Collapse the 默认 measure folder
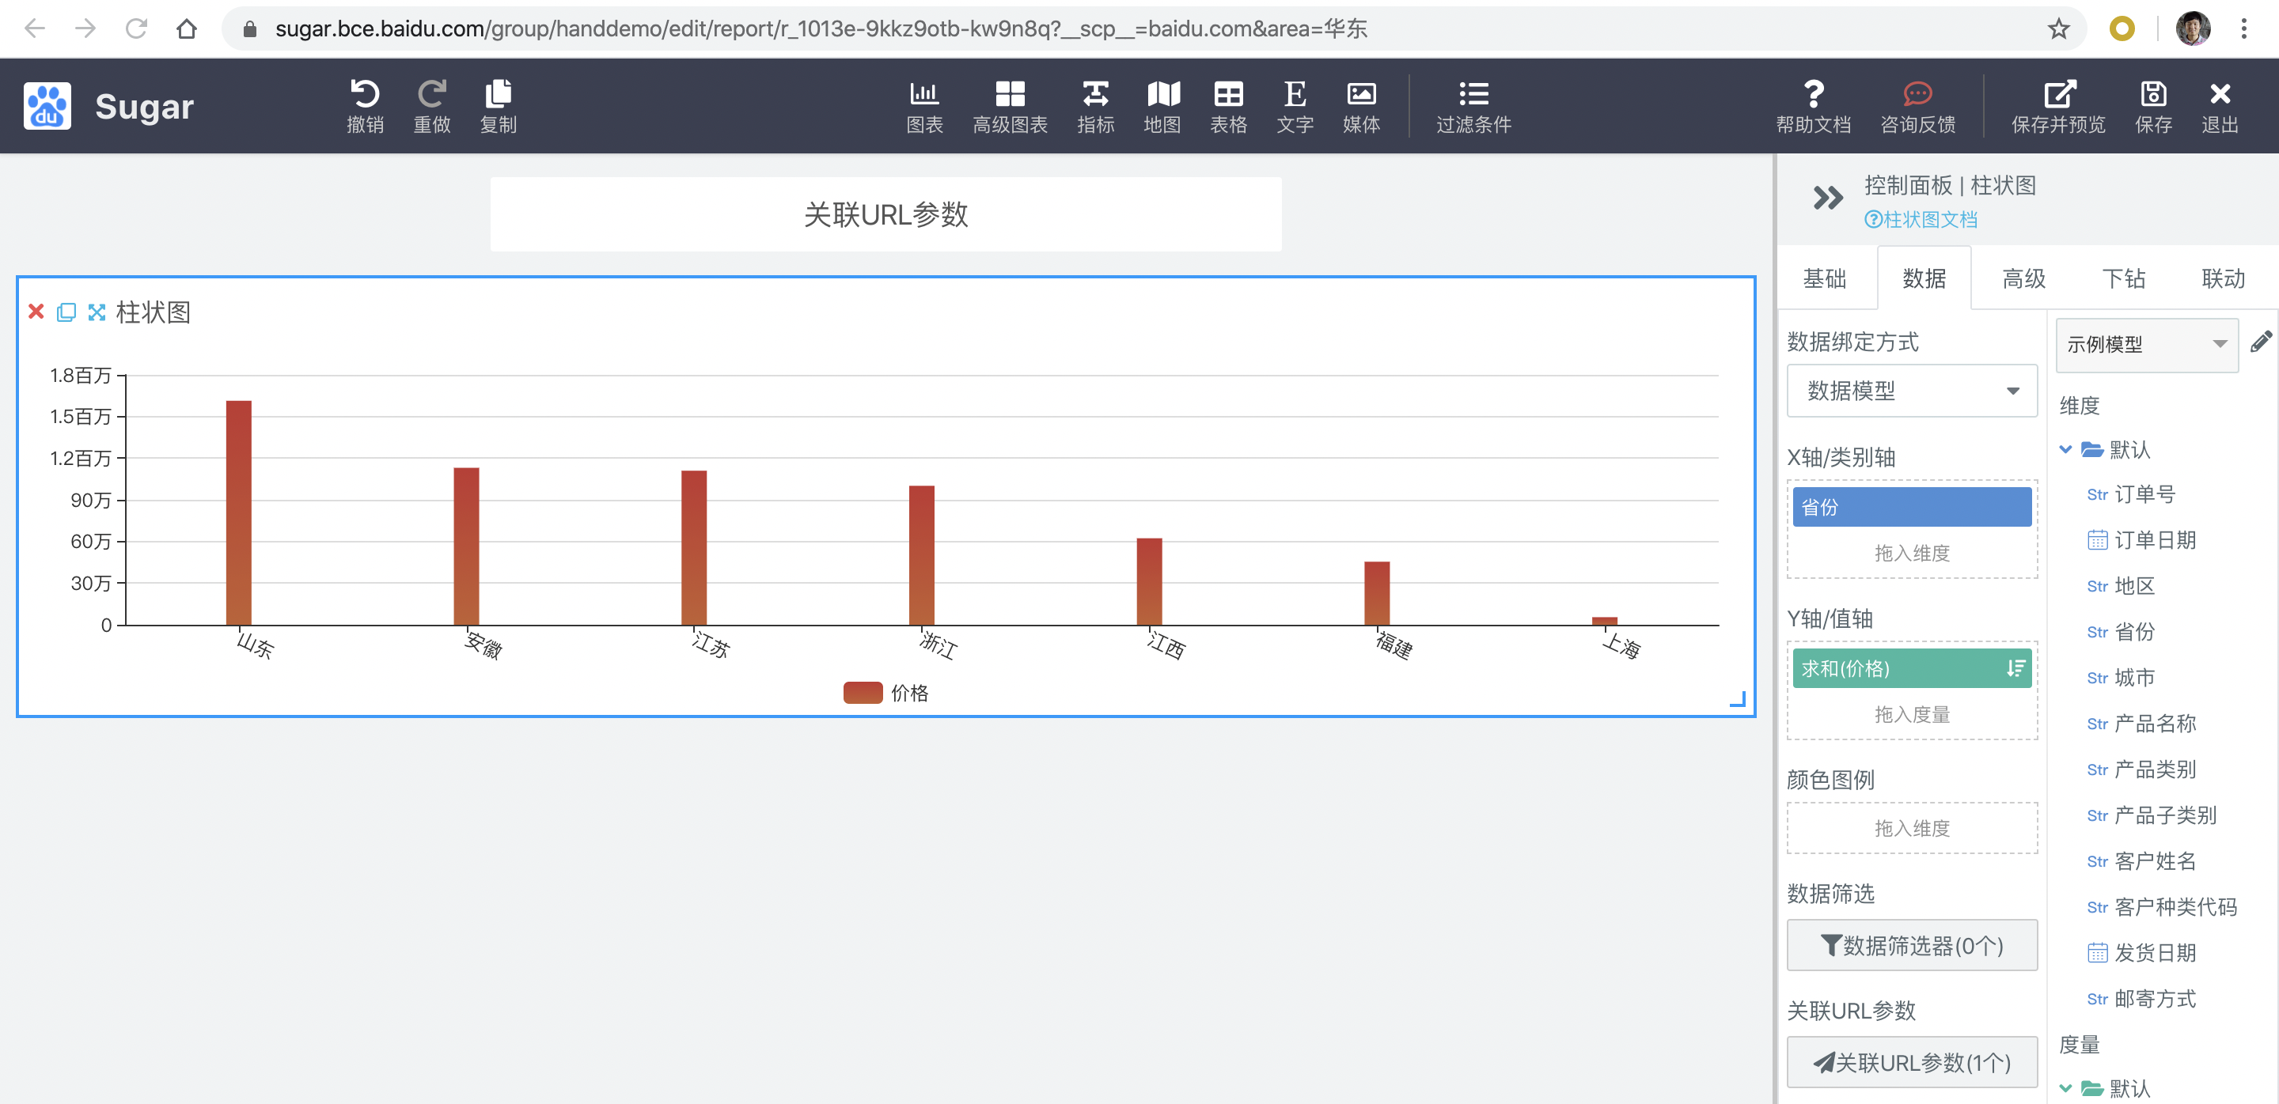Viewport: 2279px width, 1104px height. click(2065, 1088)
